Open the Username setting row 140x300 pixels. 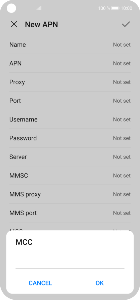pos(70,119)
